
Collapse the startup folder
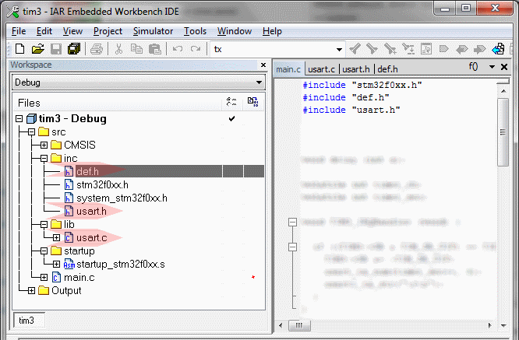point(44,251)
